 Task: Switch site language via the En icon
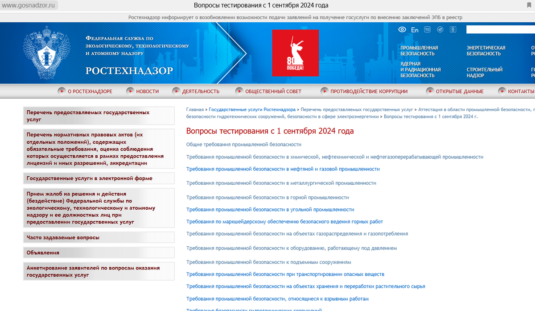click(x=415, y=30)
